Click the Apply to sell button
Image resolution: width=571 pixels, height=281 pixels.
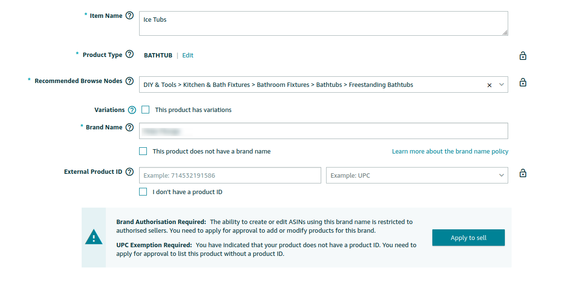click(x=468, y=238)
